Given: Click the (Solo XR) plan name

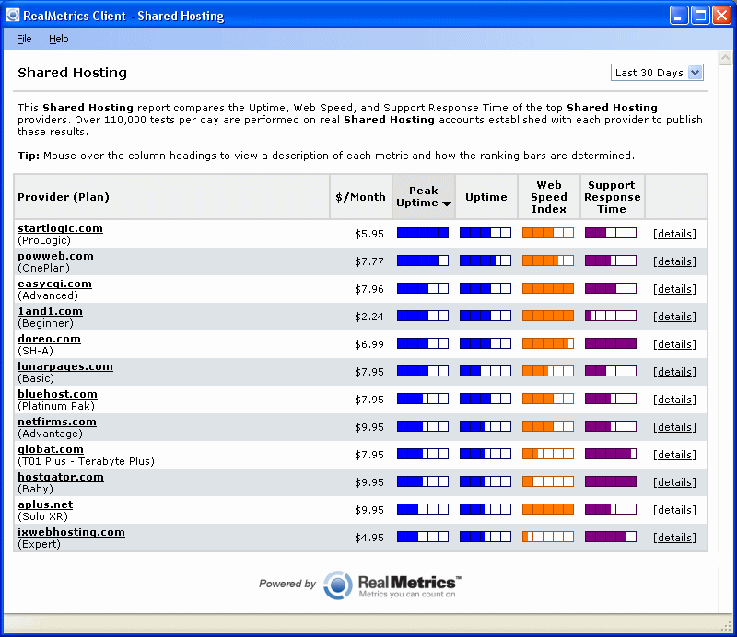Looking at the screenshot, I should pos(42,516).
